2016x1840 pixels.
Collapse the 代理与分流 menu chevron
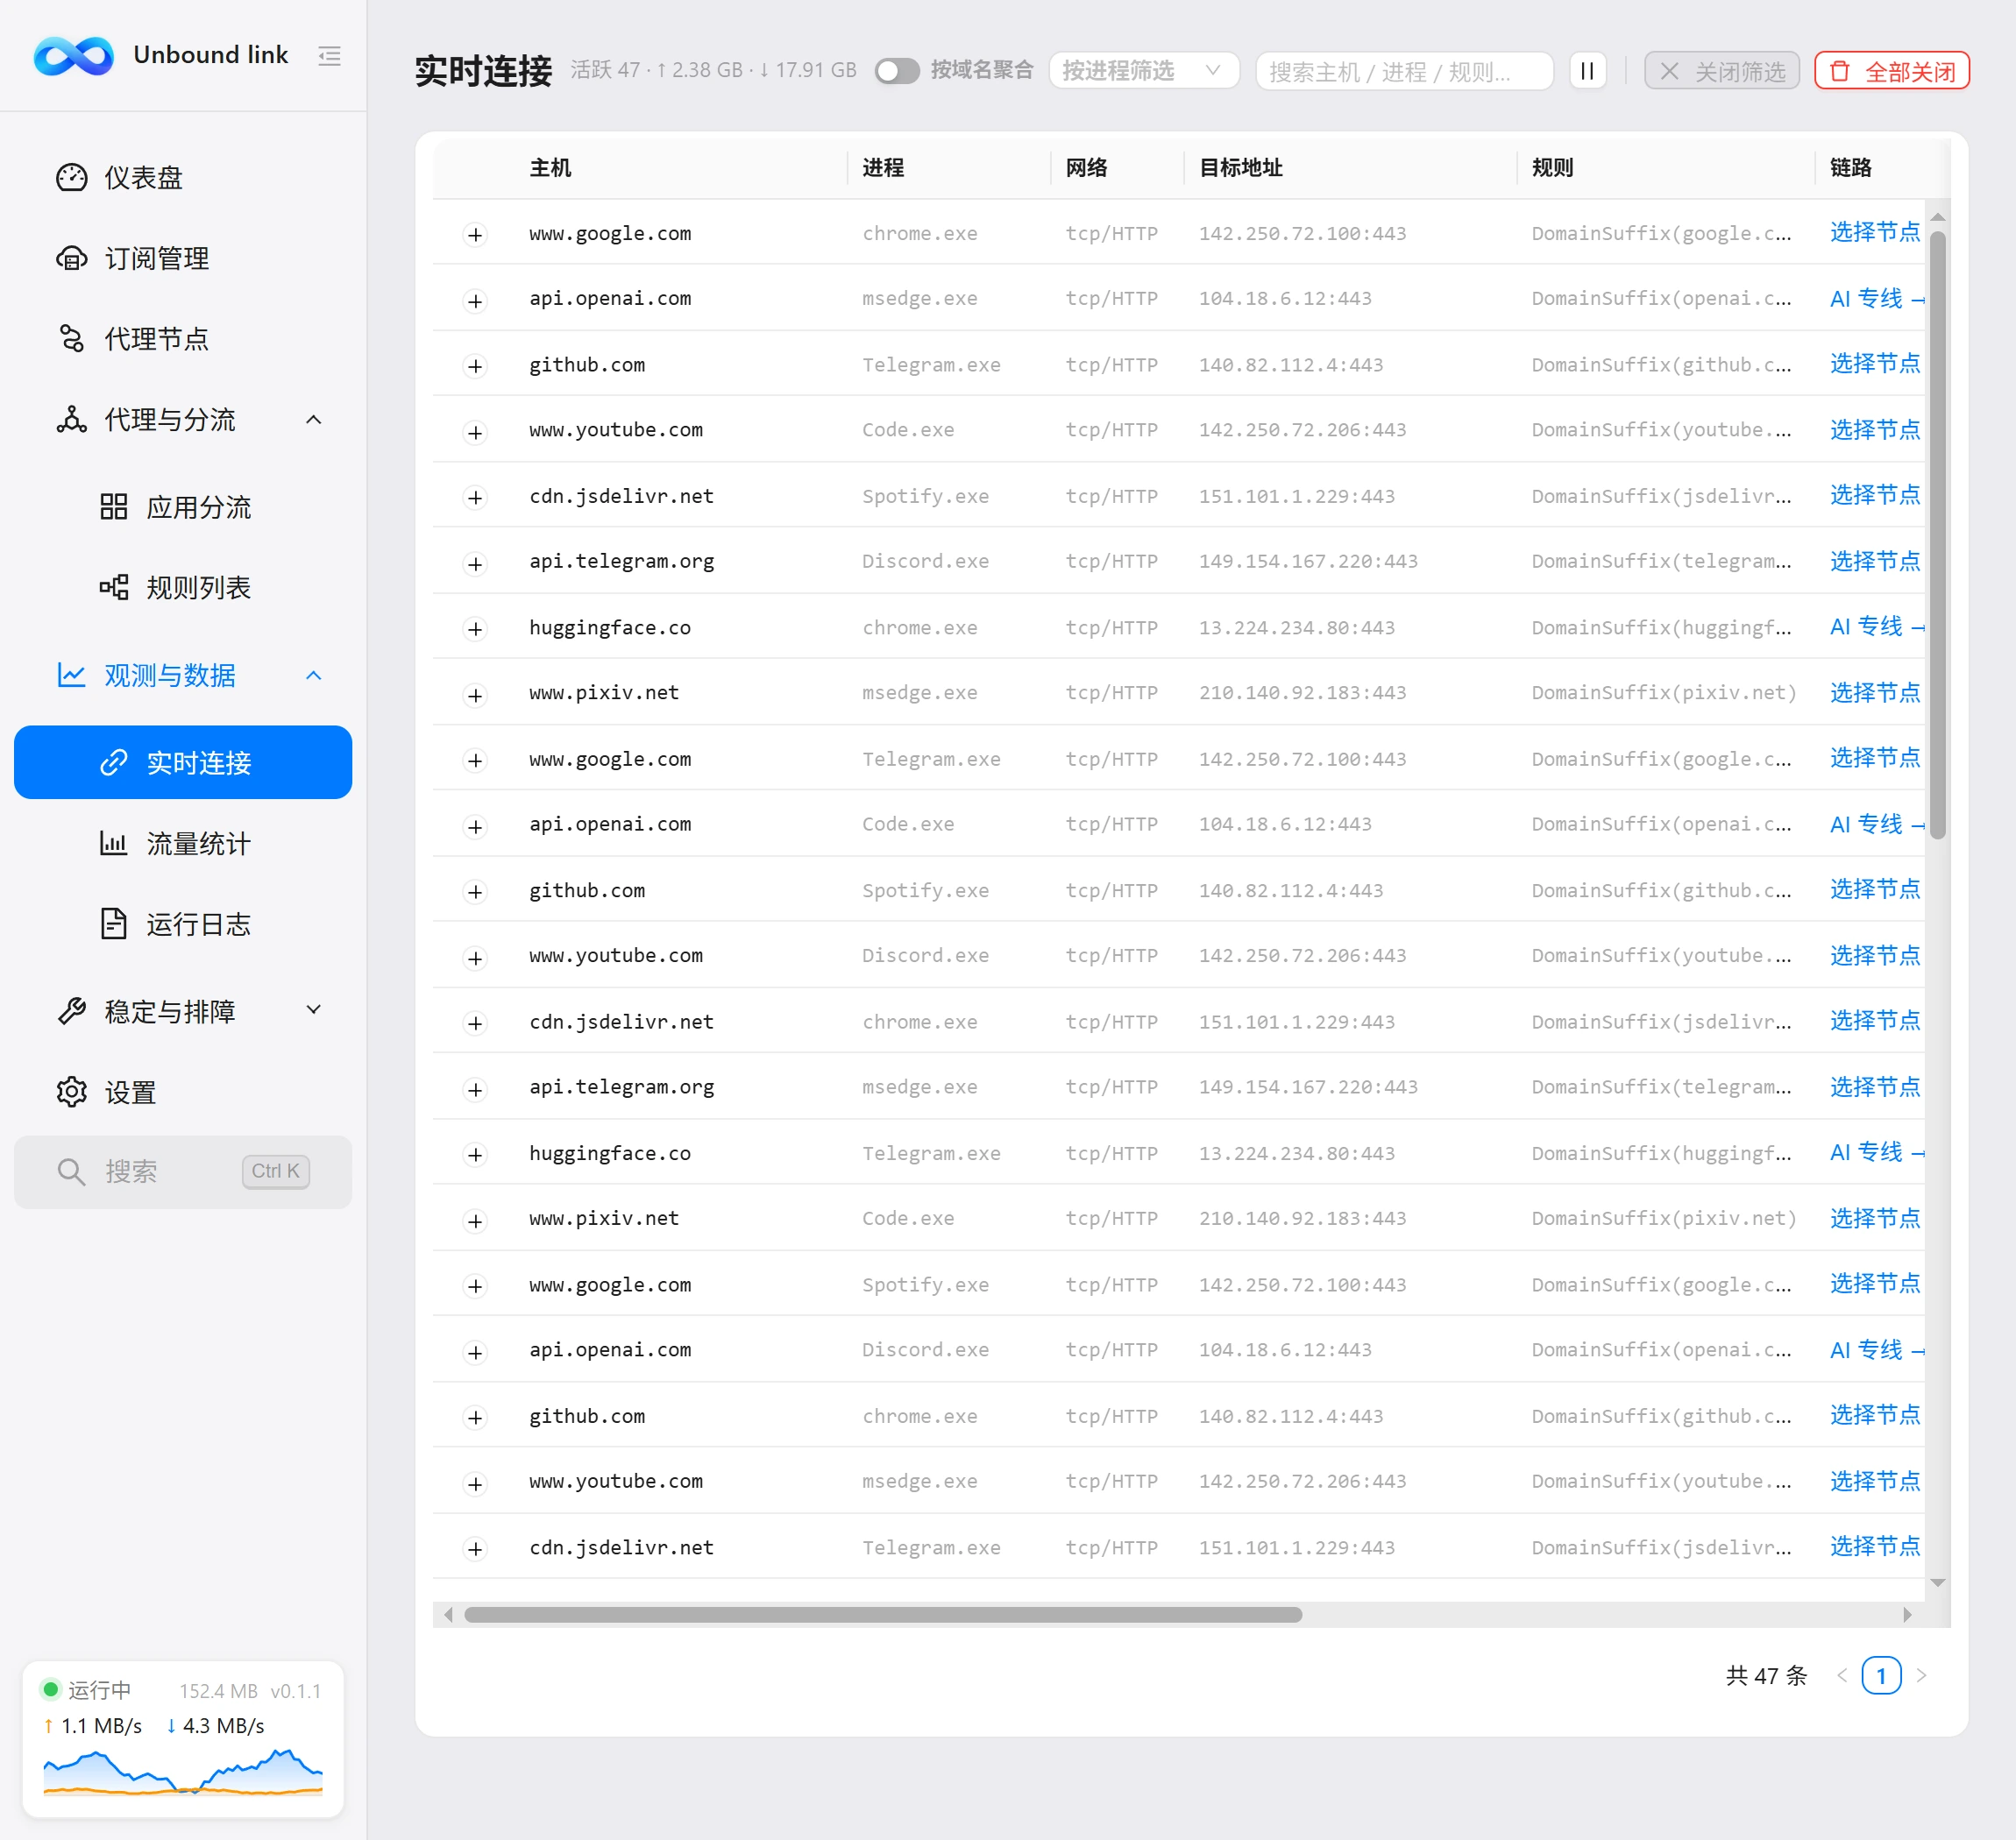tap(313, 420)
